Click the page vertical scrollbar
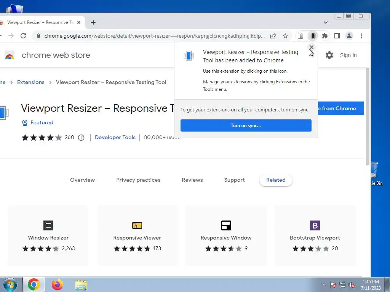The height and width of the screenshot is (292, 390). click(368, 117)
